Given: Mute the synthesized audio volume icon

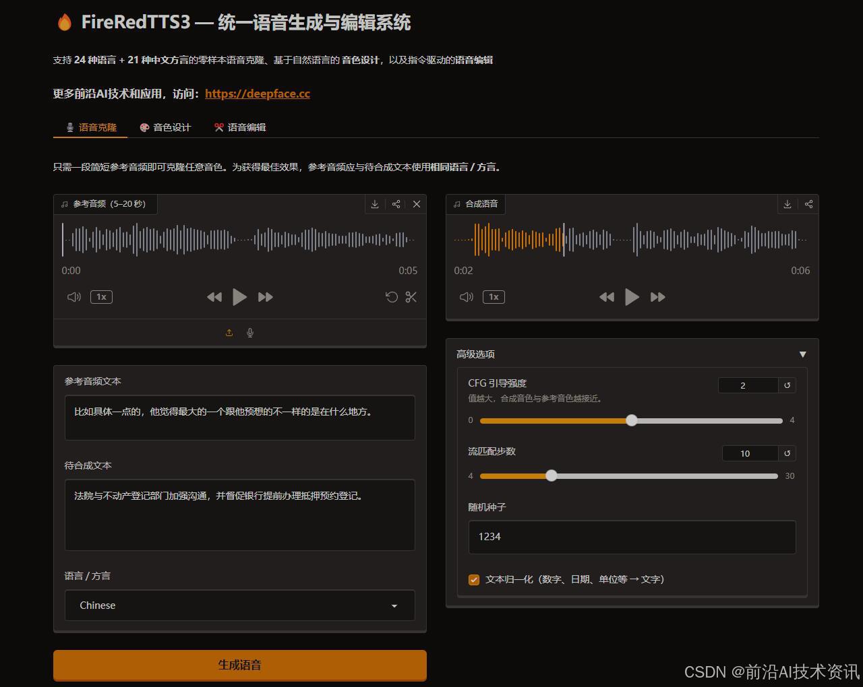Looking at the screenshot, I should (x=467, y=297).
